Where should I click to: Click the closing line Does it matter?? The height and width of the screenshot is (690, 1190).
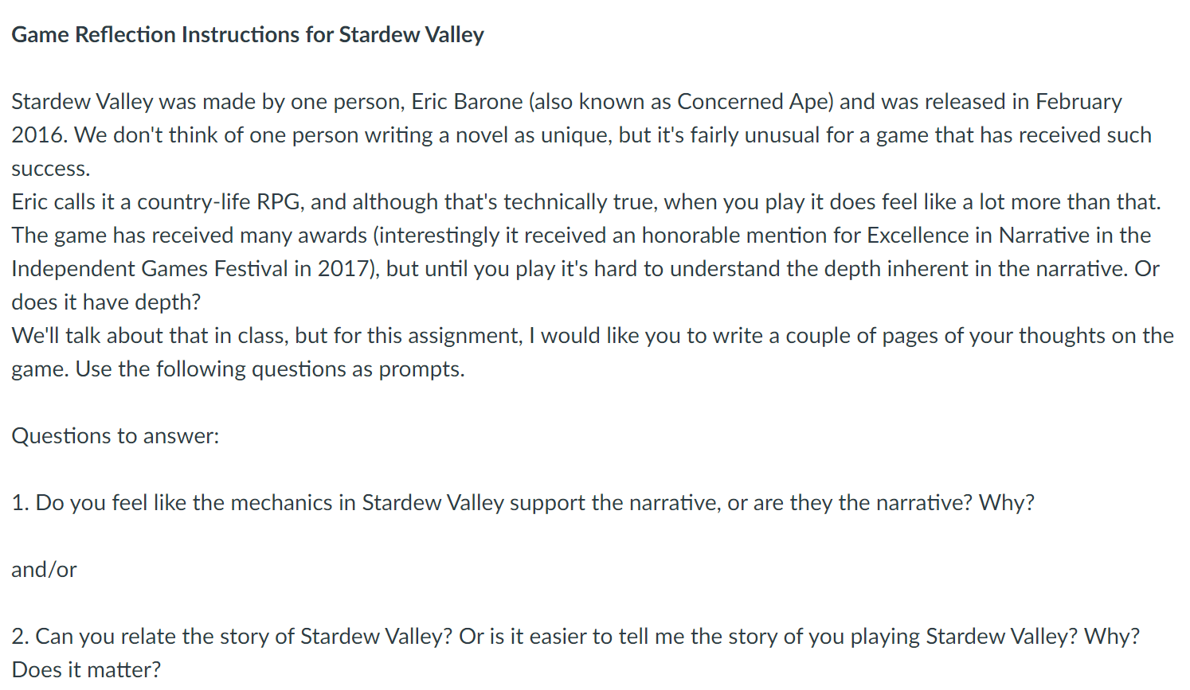pyautogui.click(x=86, y=670)
